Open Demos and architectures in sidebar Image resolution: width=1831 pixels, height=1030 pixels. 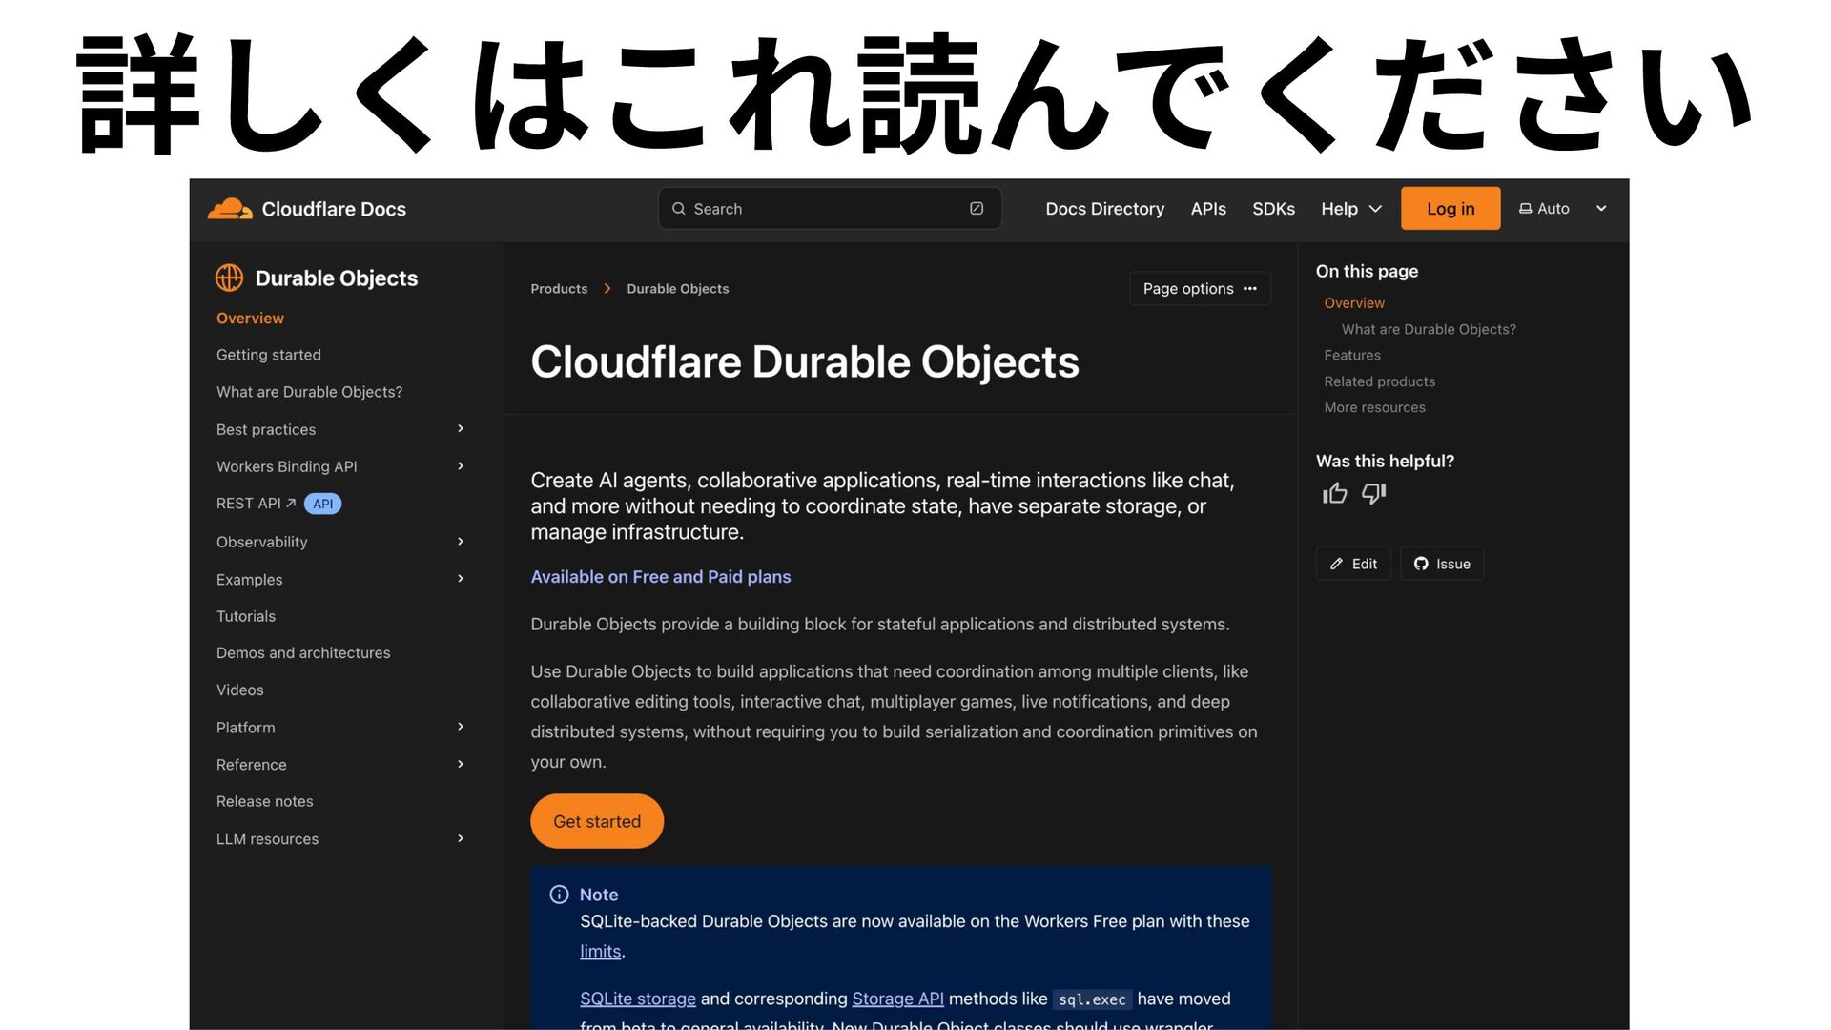pyautogui.click(x=303, y=652)
